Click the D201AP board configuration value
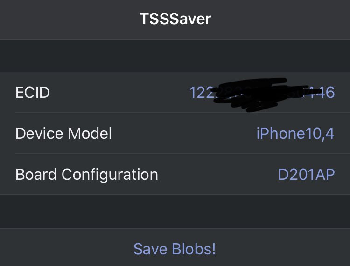Image resolution: width=350 pixels, height=266 pixels. pyautogui.click(x=306, y=175)
